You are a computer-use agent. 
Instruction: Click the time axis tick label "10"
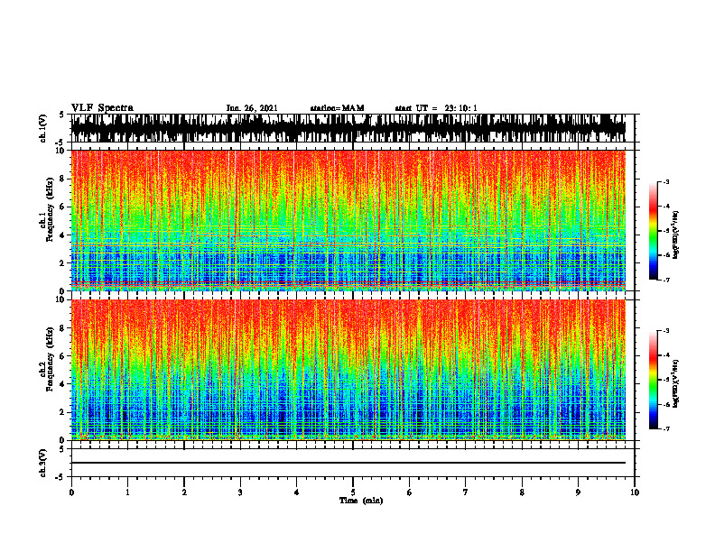pyautogui.click(x=635, y=492)
